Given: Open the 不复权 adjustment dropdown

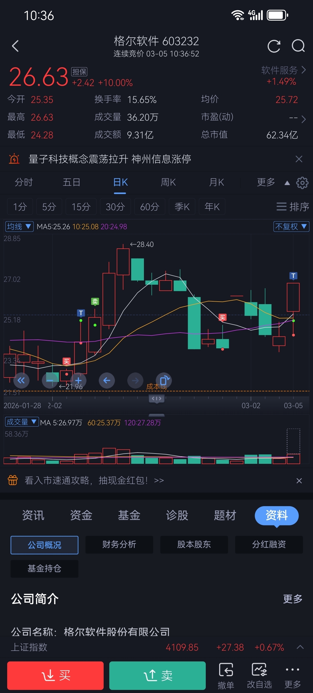Looking at the screenshot, I should tap(291, 227).
